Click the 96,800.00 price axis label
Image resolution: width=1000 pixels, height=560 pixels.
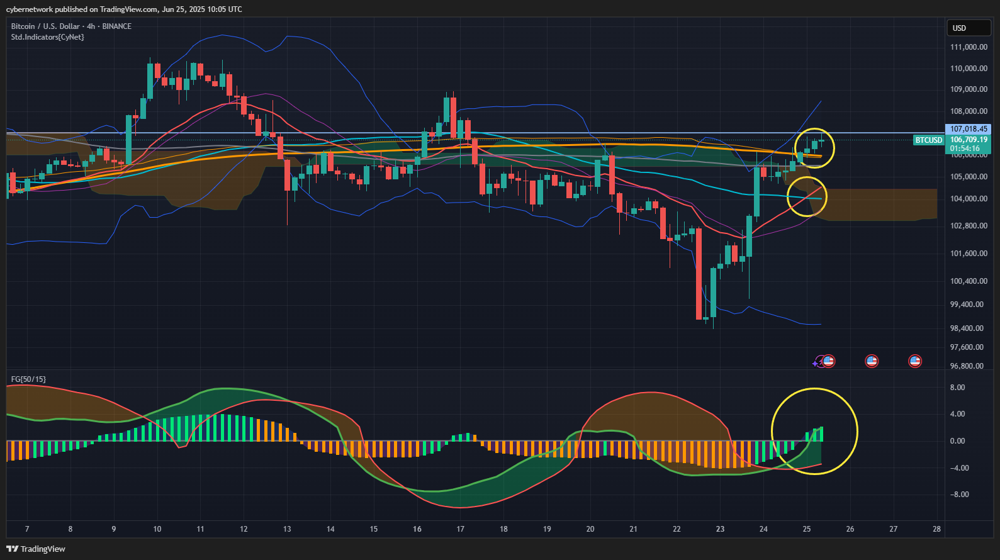pyautogui.click(x=967, y=366)
